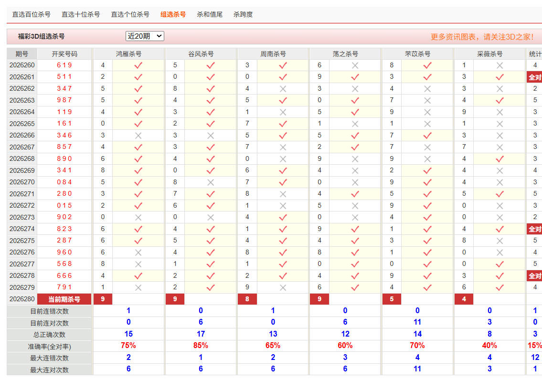Viewport: 542px width, 380px height.
Task: Click the 全对 badge in row 2026274
Action: pos(534,229)
